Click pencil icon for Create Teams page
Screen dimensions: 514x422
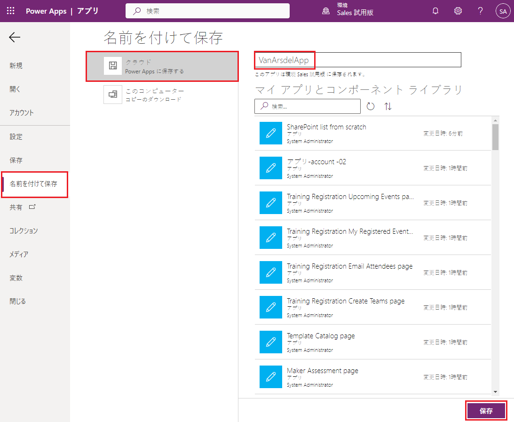pyautogui.click(x=271, y=307)
